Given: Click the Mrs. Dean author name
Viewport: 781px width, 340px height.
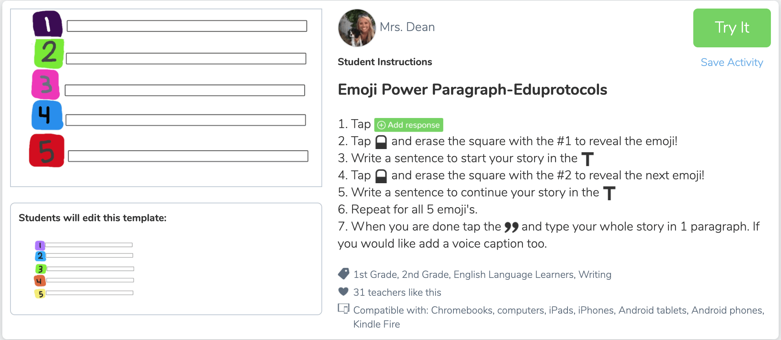Looking at the screenshot, I should pos(407,27).
